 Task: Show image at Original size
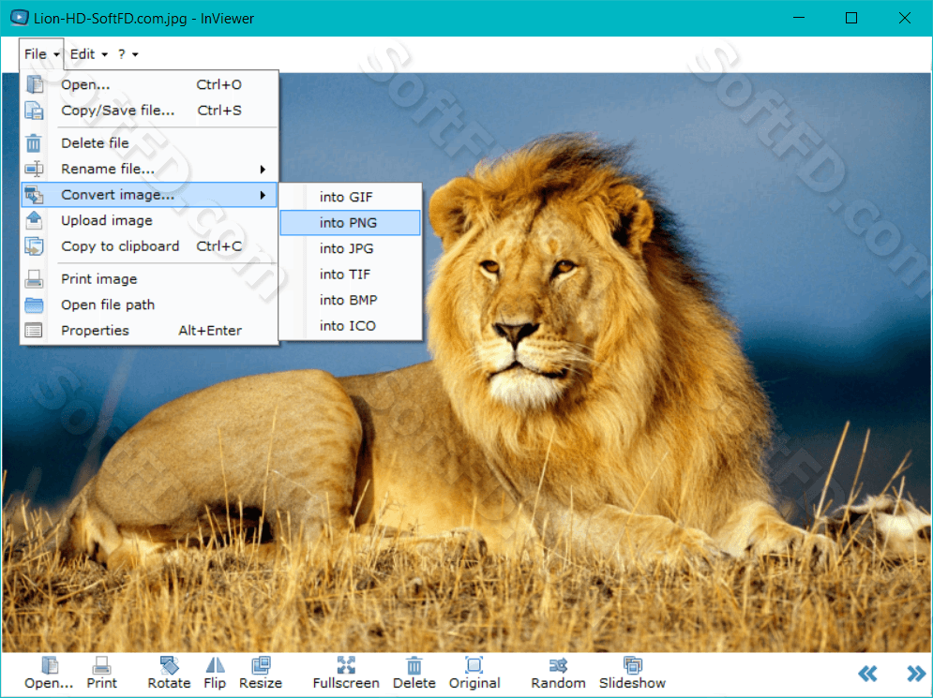click(474, 664)
